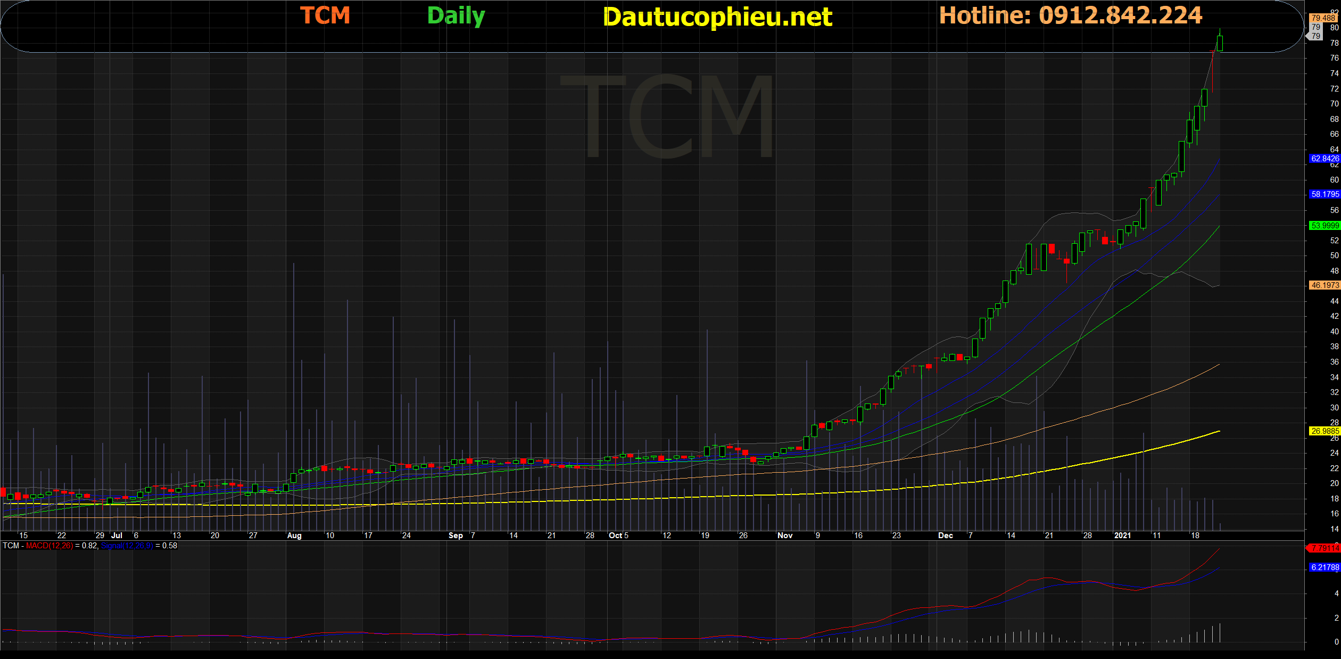
Task: Click the yellow 26.9885 value label
Action: point(1325,431)
